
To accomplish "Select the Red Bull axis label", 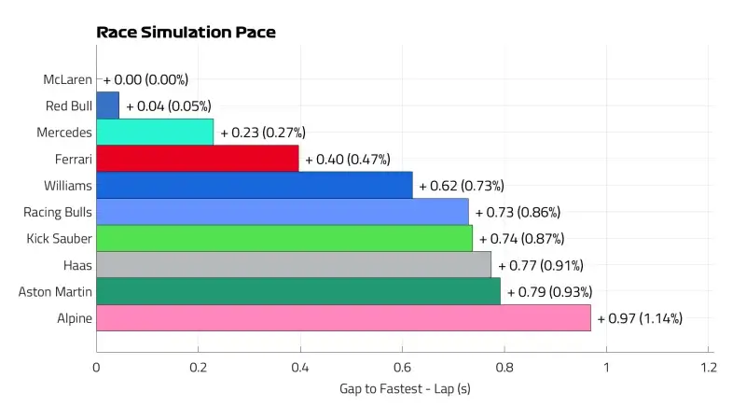I will tap(69, 105).
